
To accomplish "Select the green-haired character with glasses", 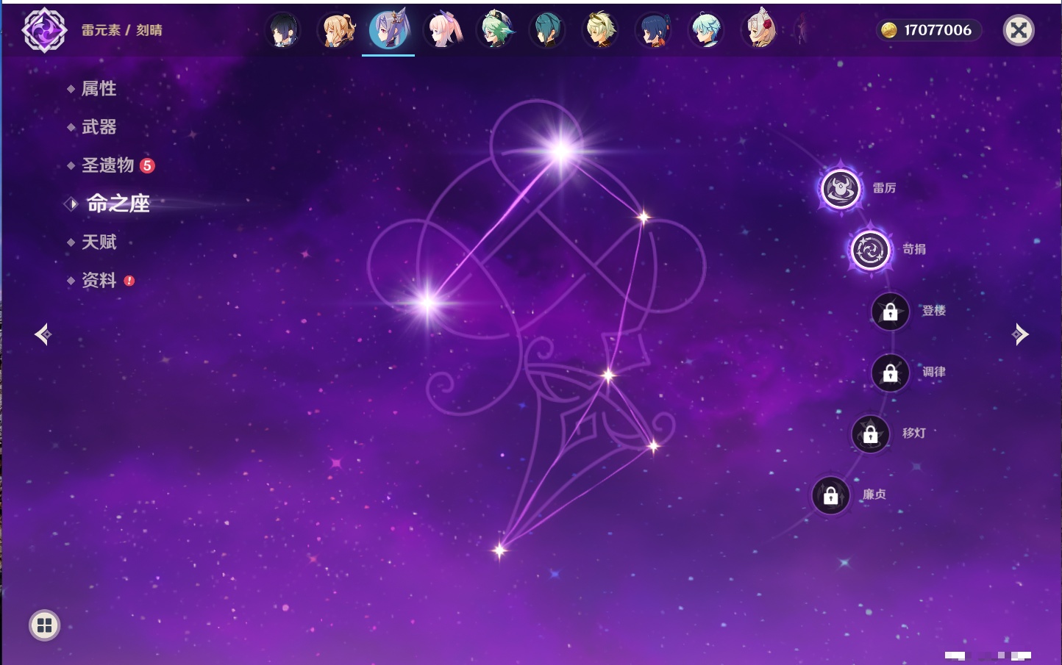I will (495, 30).
